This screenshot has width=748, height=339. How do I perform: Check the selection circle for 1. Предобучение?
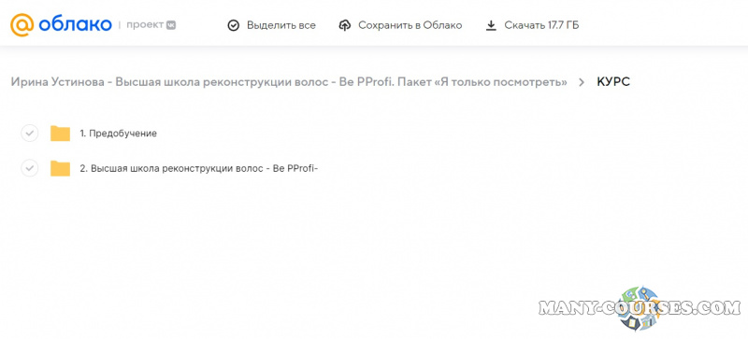[x=30, y=134]
